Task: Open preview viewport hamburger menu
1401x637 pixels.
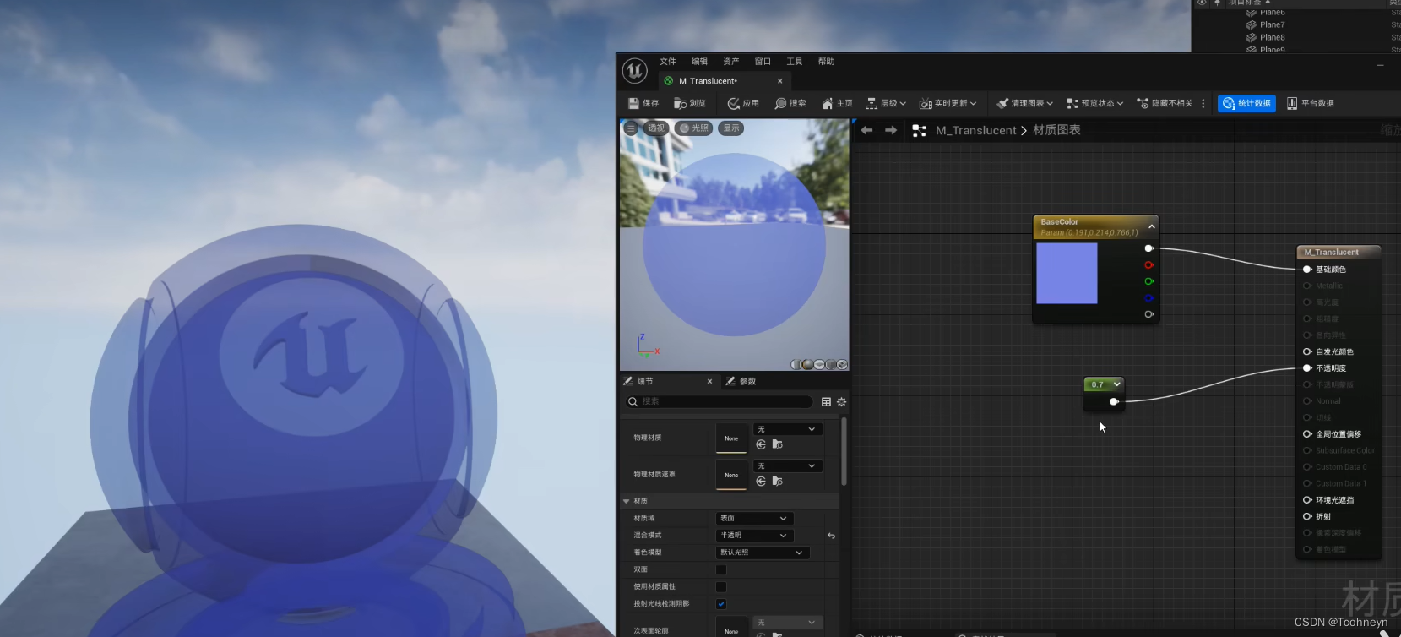Action: pos(631,128)
